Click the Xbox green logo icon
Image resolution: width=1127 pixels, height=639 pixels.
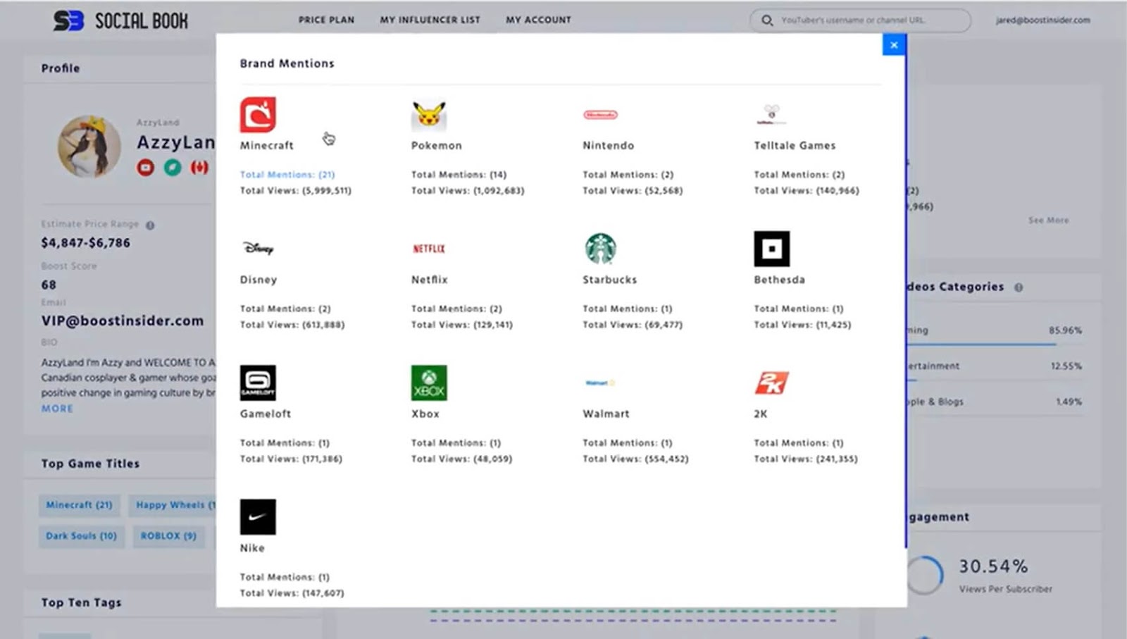point(429,383)
